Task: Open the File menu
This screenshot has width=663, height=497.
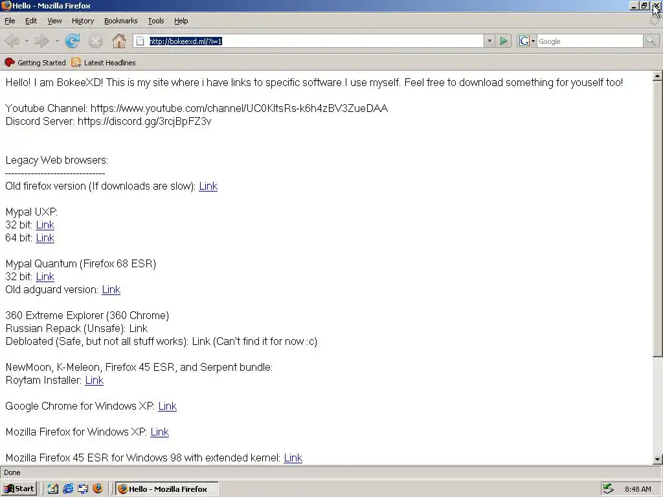Action: point(10,21)
